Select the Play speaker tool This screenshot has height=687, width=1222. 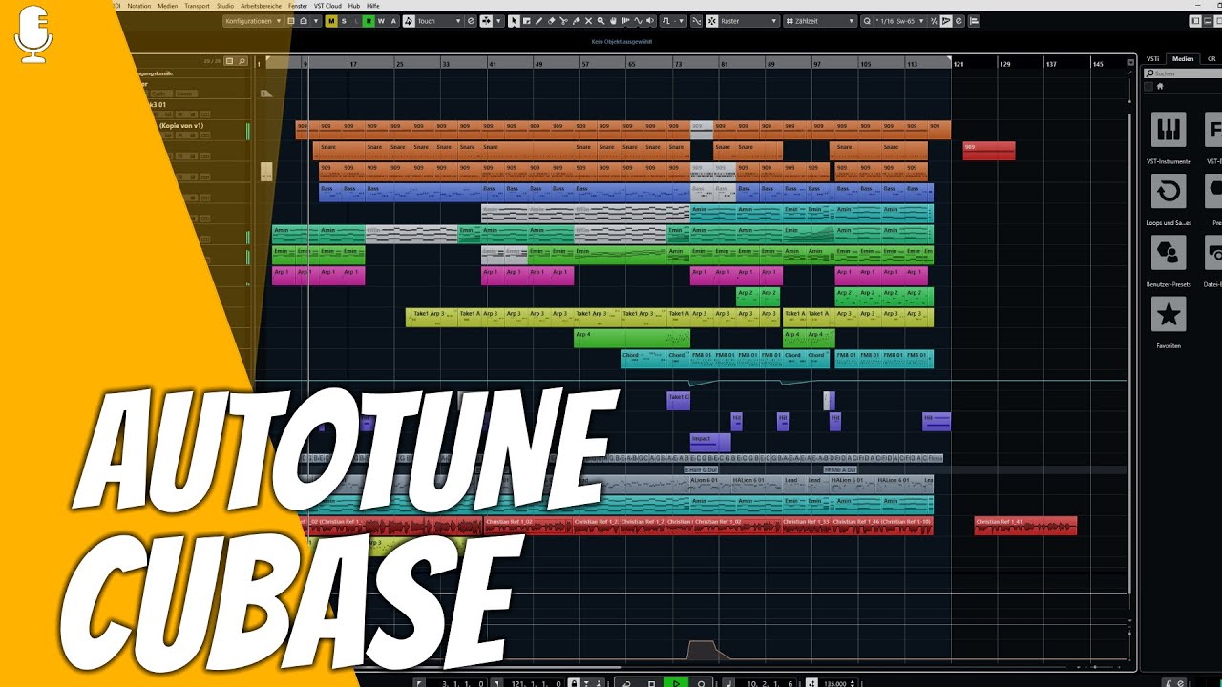click(650, 21)
